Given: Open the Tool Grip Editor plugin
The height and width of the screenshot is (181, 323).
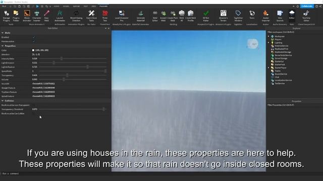Looking at the screenshot, I should (x=306, y=16).
